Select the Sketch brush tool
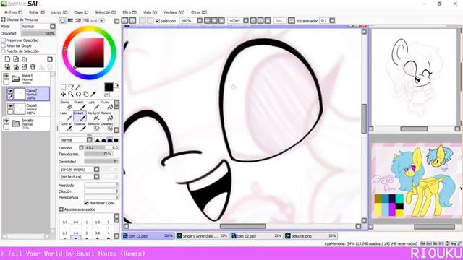 (x=80, y=105)
